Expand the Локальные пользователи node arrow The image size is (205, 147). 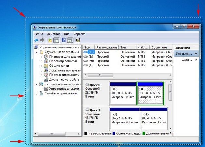(42, 71)
